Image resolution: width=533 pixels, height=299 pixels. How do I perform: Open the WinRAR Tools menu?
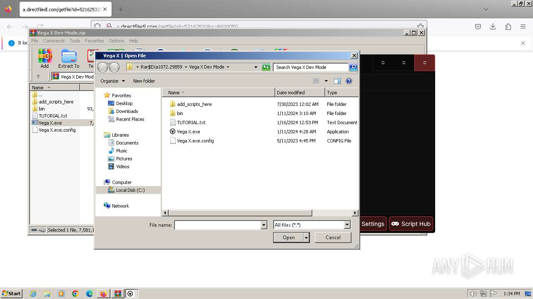point(75,41)
